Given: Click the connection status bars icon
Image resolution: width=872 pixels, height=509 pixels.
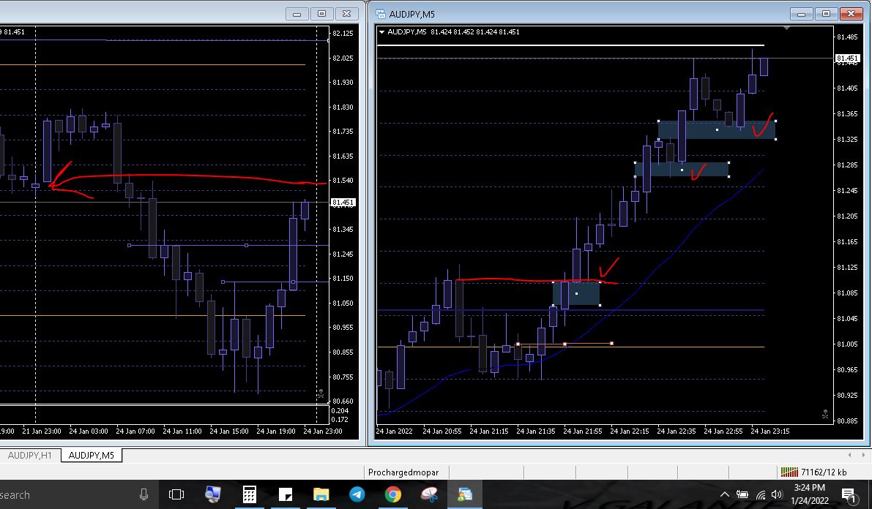Looking at the screenshot, I should (789, 472).
